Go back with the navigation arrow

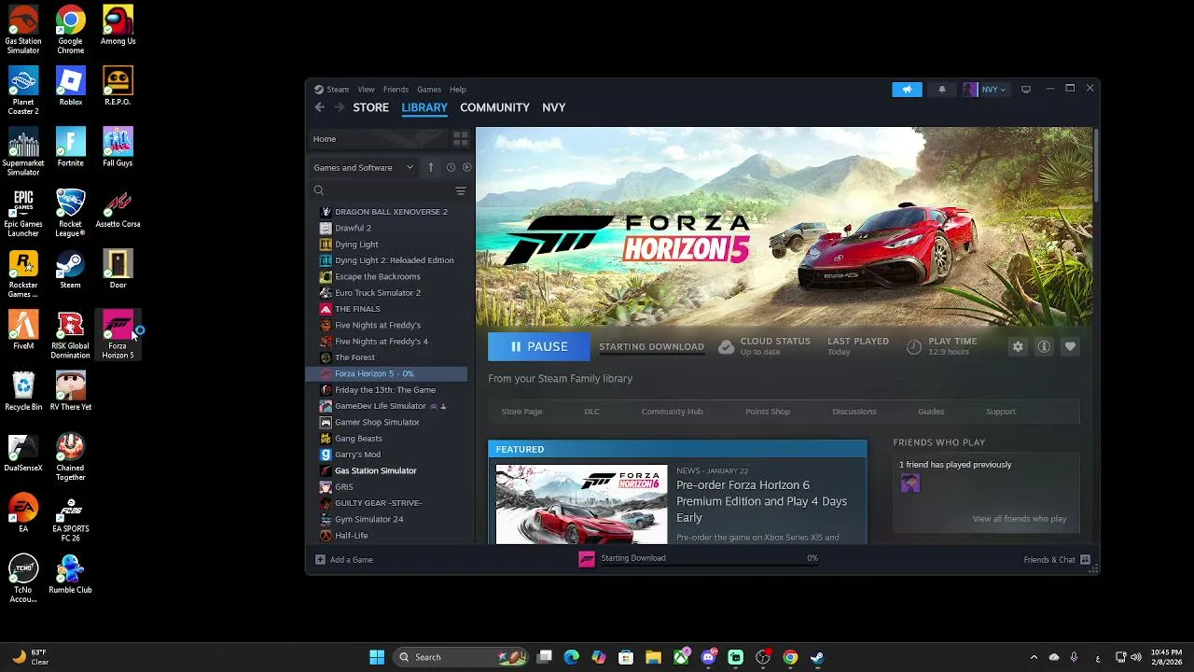[319, 107]
